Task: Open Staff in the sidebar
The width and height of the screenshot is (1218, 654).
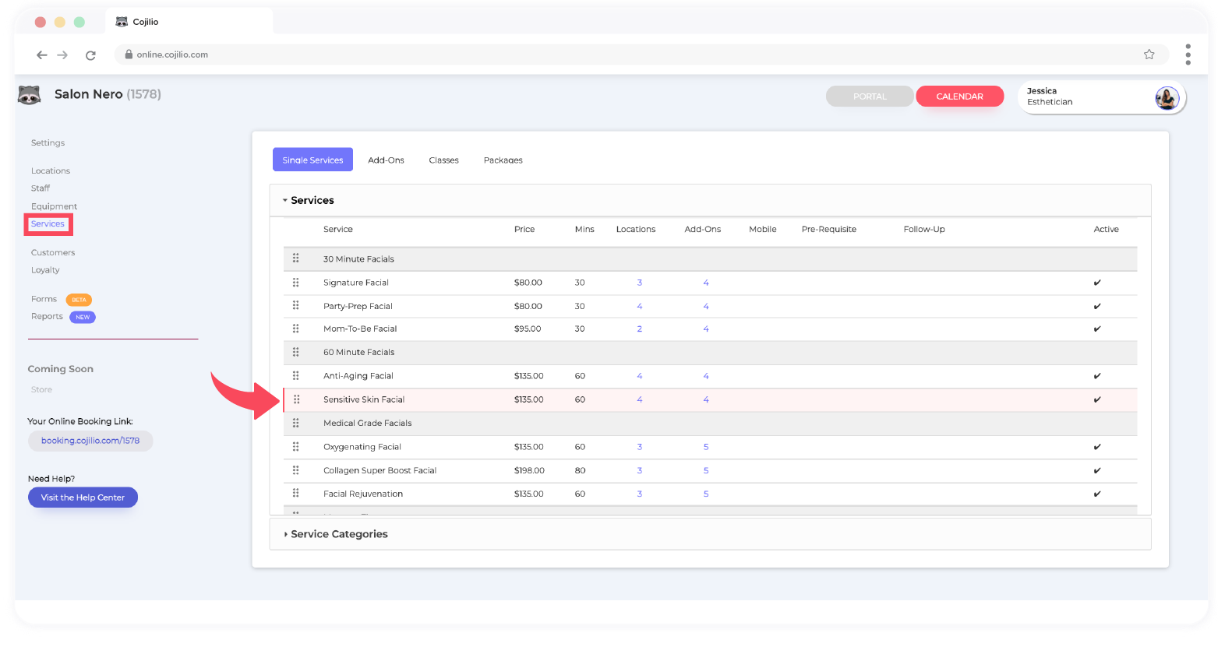Action: (41, 188)
